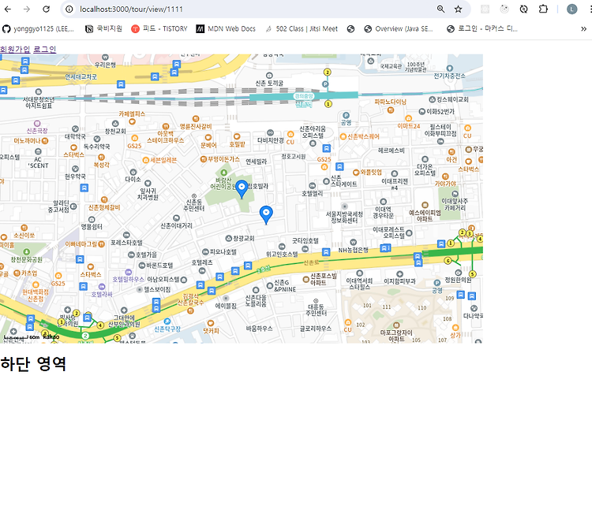Click the 포레스타호텔 hotel icon
The width and height of the screenshot is (592, 513).
click(x=126, y=235)
